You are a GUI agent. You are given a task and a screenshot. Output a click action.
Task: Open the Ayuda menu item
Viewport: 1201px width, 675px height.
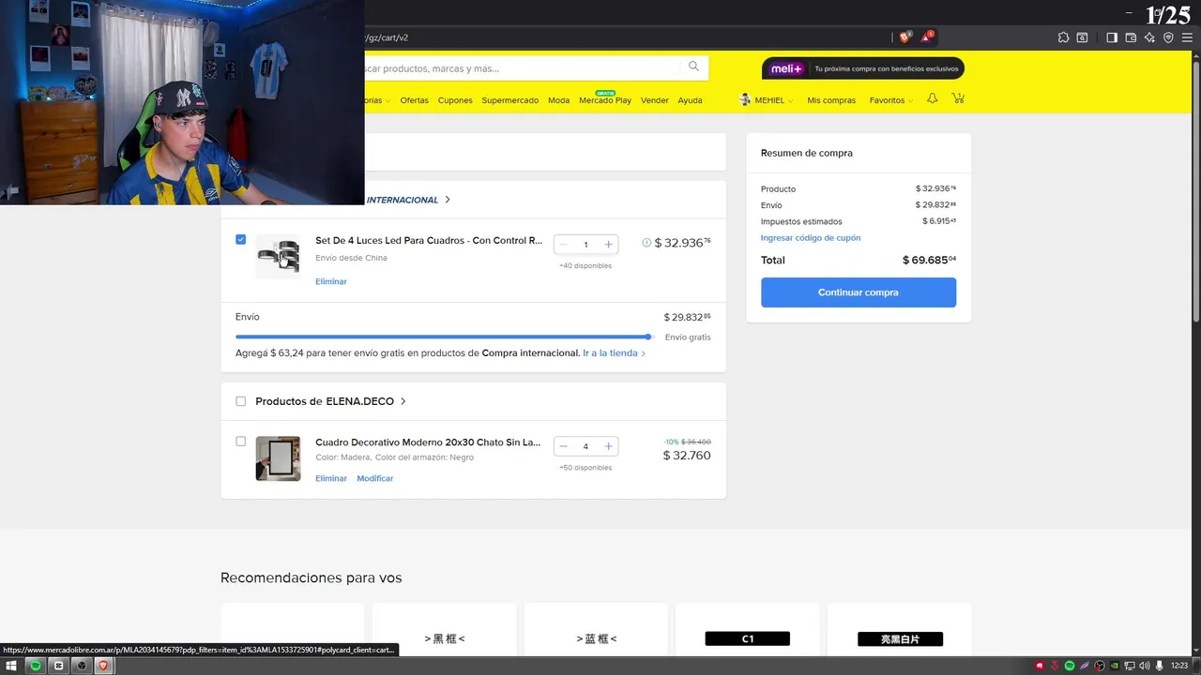pyautogui.click(x=690, y=100)
